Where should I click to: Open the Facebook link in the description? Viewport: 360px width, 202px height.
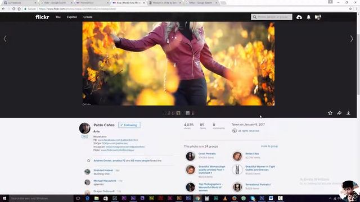[x=118, y=140]
